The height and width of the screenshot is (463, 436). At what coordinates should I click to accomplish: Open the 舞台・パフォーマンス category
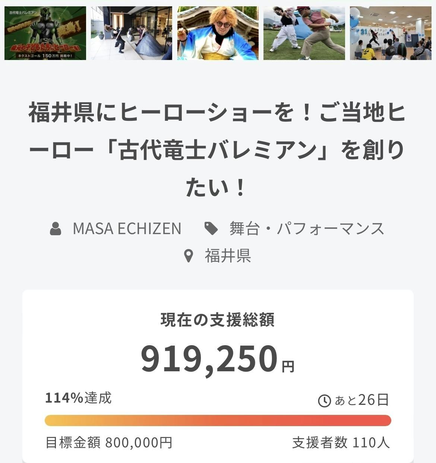click(x=306, y=229)
